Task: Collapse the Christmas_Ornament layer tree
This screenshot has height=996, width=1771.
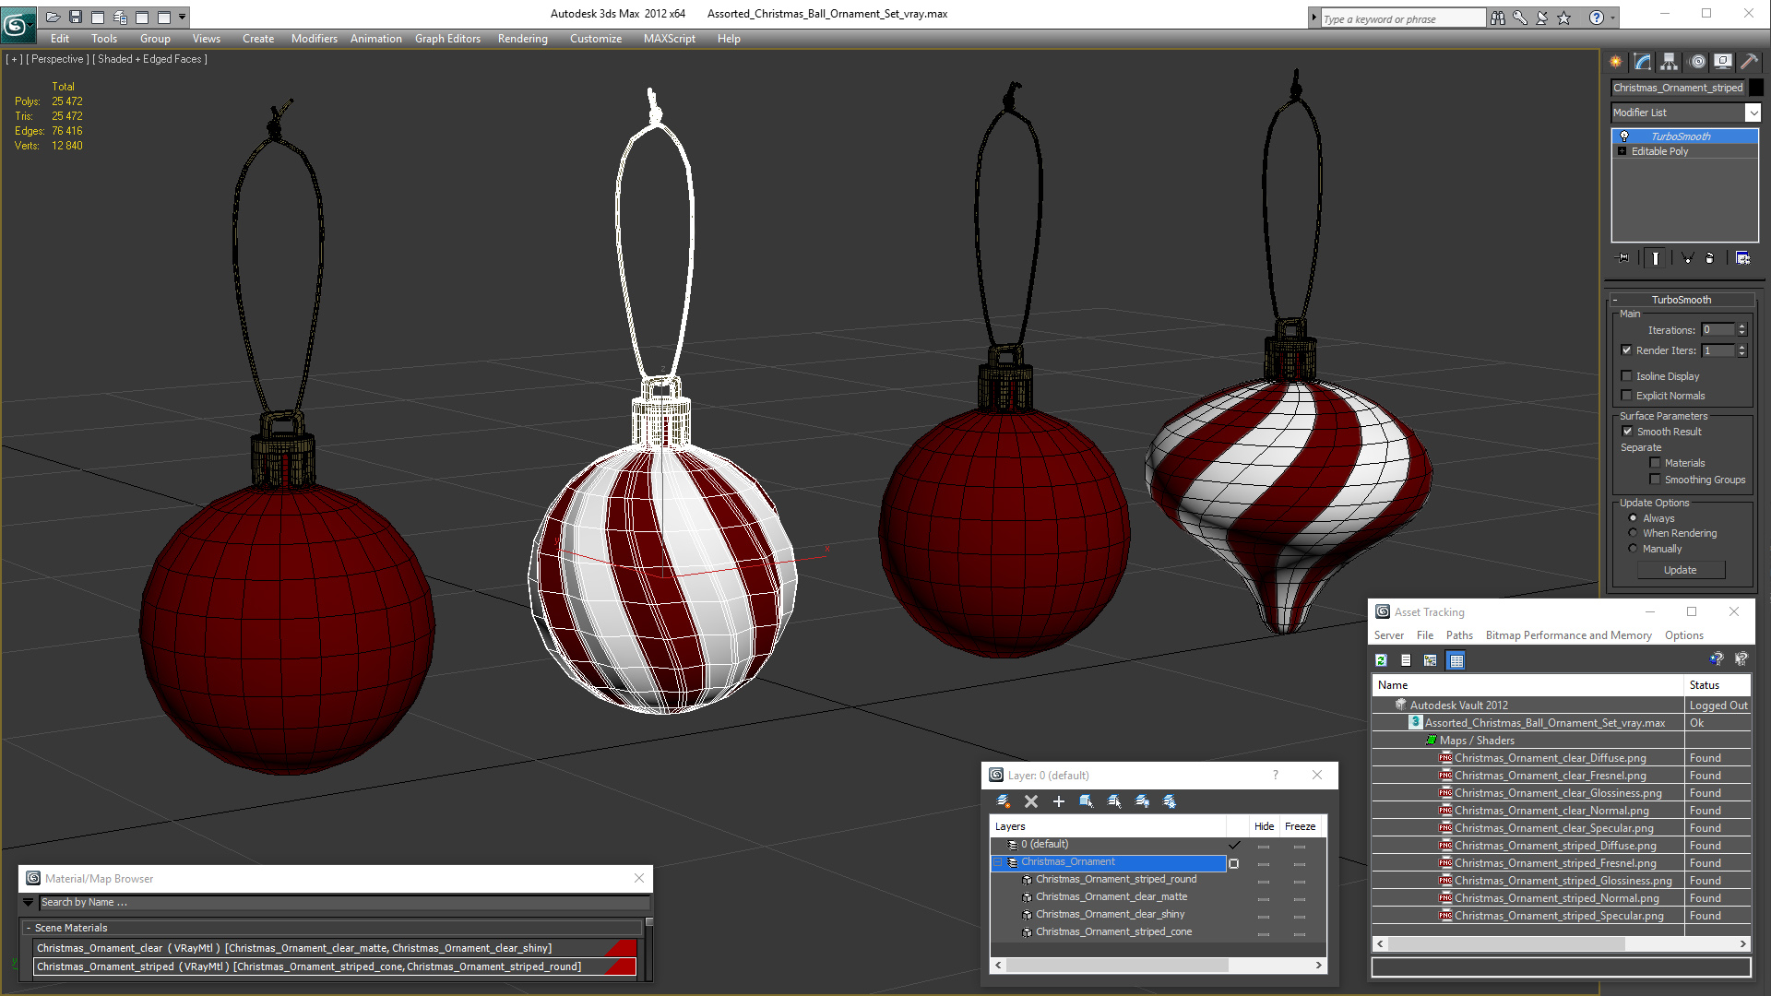Action: point(998,862)
